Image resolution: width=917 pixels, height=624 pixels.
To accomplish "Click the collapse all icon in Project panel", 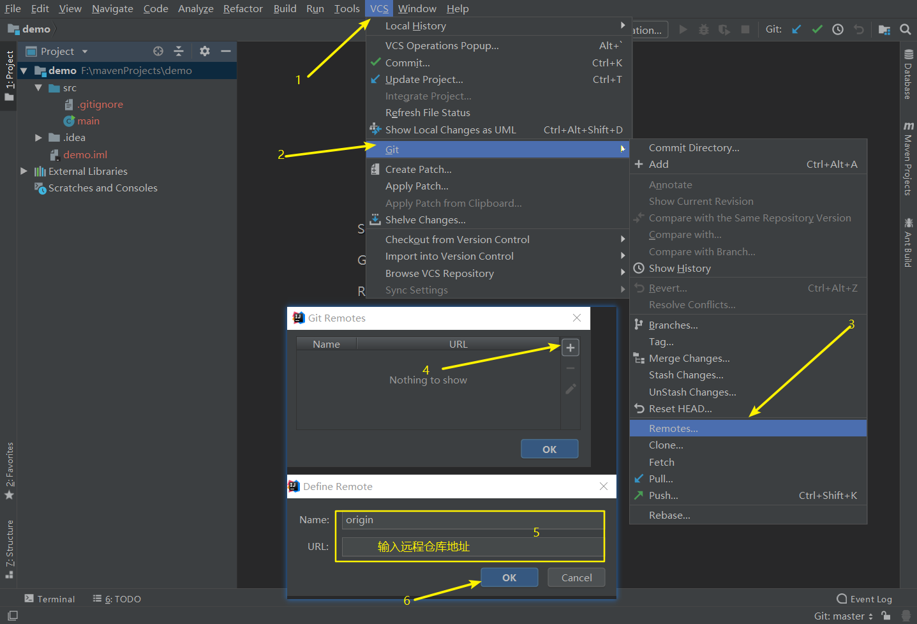I will pos(179,51).
